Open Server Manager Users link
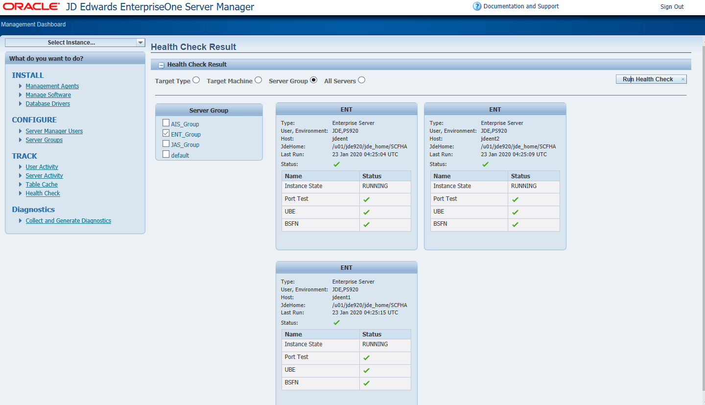Screen dimensions: 705x405 (x=54, y=131)
